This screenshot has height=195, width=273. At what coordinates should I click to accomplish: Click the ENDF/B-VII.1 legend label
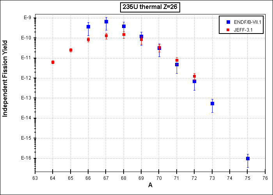[x=247, y=22]
